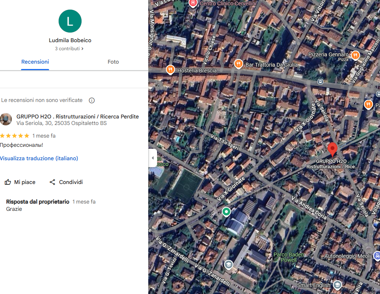The width and height of the screenshot is (380, 294).
Task: Click the red GRUPPO H2O map pin
Action: point(332,149)
